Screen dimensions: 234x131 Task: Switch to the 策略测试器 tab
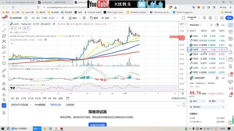coord(55,105)
